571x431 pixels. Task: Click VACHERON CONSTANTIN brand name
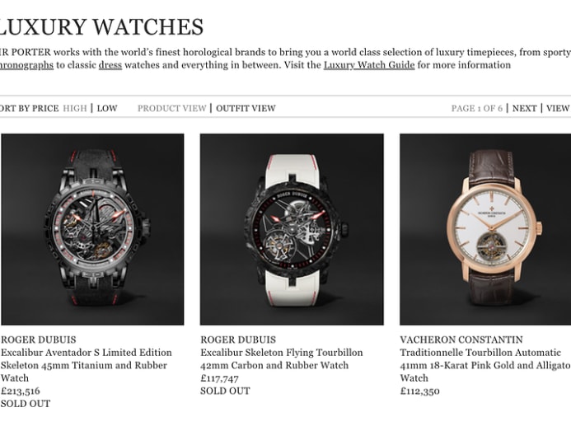(x=461, y=340)
